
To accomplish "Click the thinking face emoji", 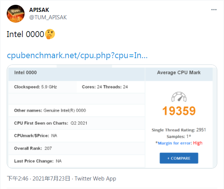I will (50, 34).
